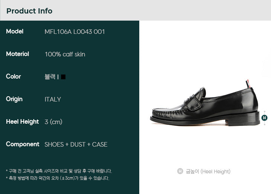The image size is (271, 194).
Task: Select SHOES + DUST + CASE text
Action: (76, 144)
